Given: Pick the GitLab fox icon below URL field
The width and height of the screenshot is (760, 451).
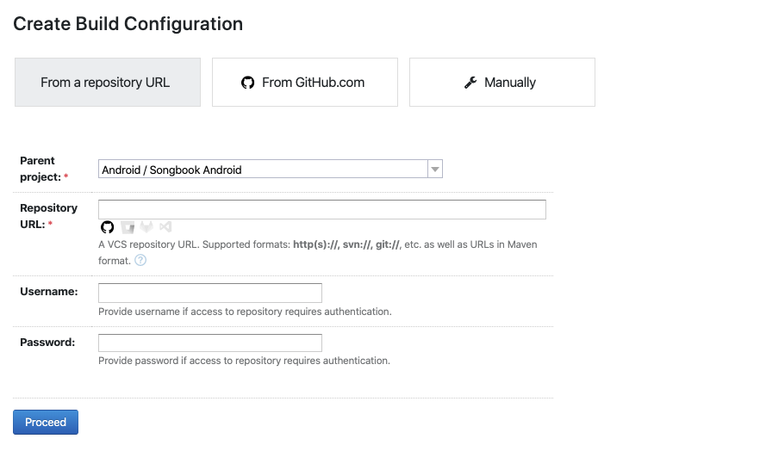Looking at the screenshot, I should [146, 226].
